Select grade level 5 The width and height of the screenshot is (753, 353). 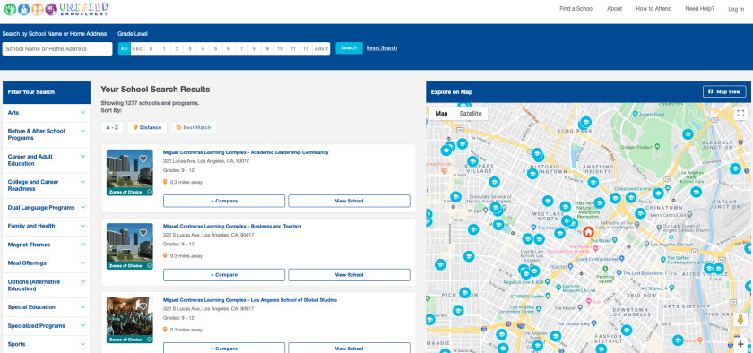(x=216, y=48)
